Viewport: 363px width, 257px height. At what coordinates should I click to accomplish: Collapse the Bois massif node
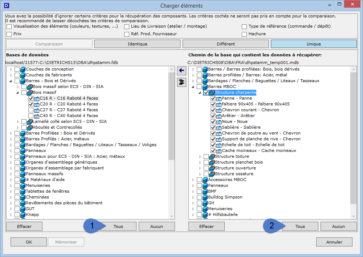coord(18,92)
